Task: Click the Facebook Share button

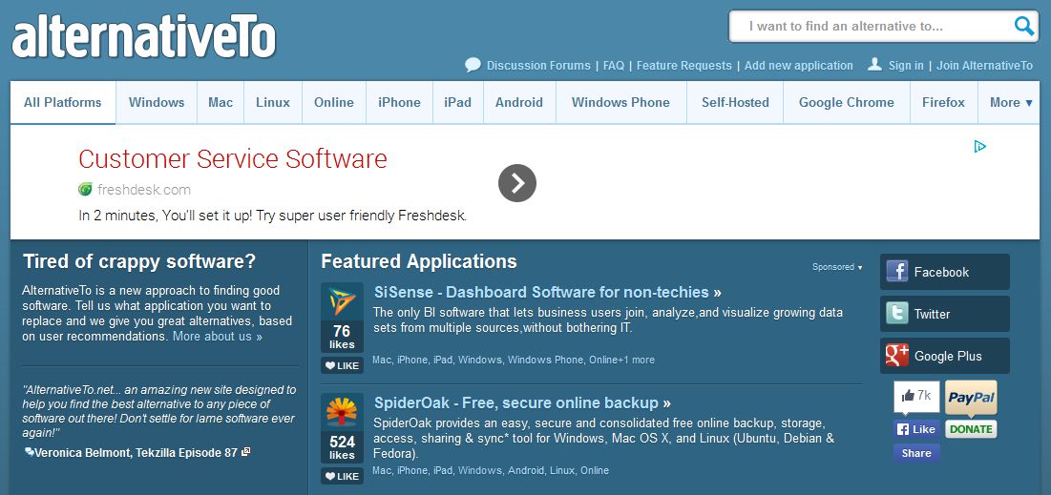Action: [916, 453]
